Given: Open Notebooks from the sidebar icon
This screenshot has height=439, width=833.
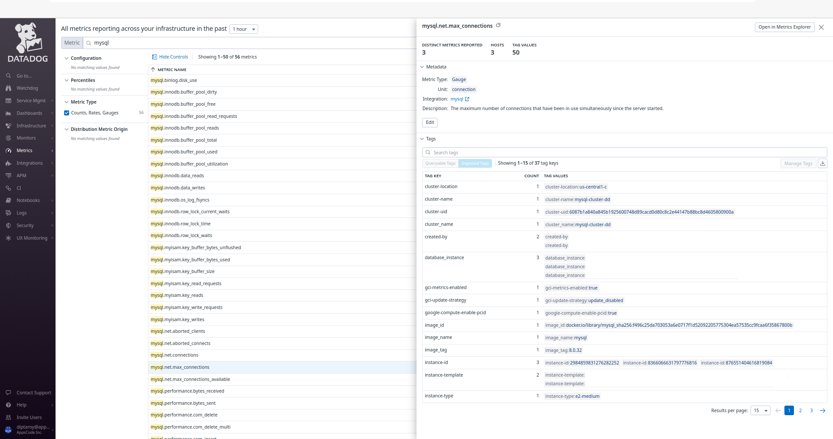Looking at the screenshot, I should [x=9, y=200].
